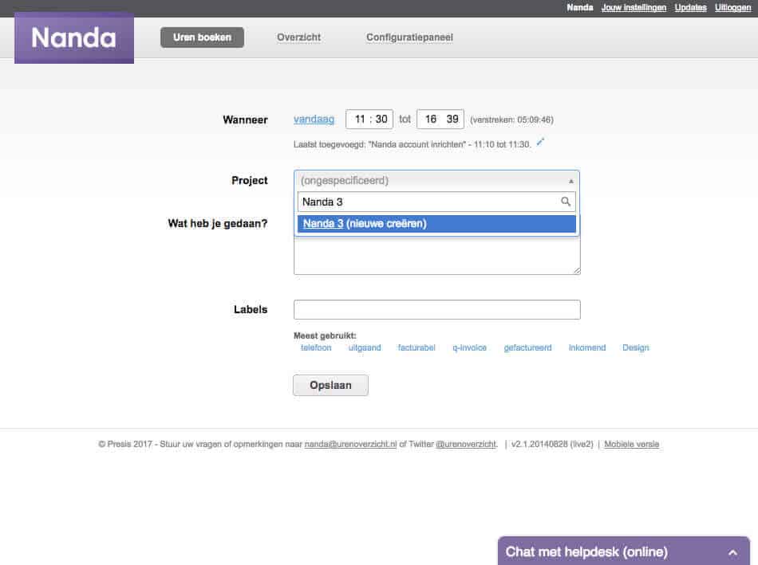Click the magnifier icon in project search
Image resolution: width=758 pixels, height=565 pixels.
pyautogui.click(x=566, y=202)
